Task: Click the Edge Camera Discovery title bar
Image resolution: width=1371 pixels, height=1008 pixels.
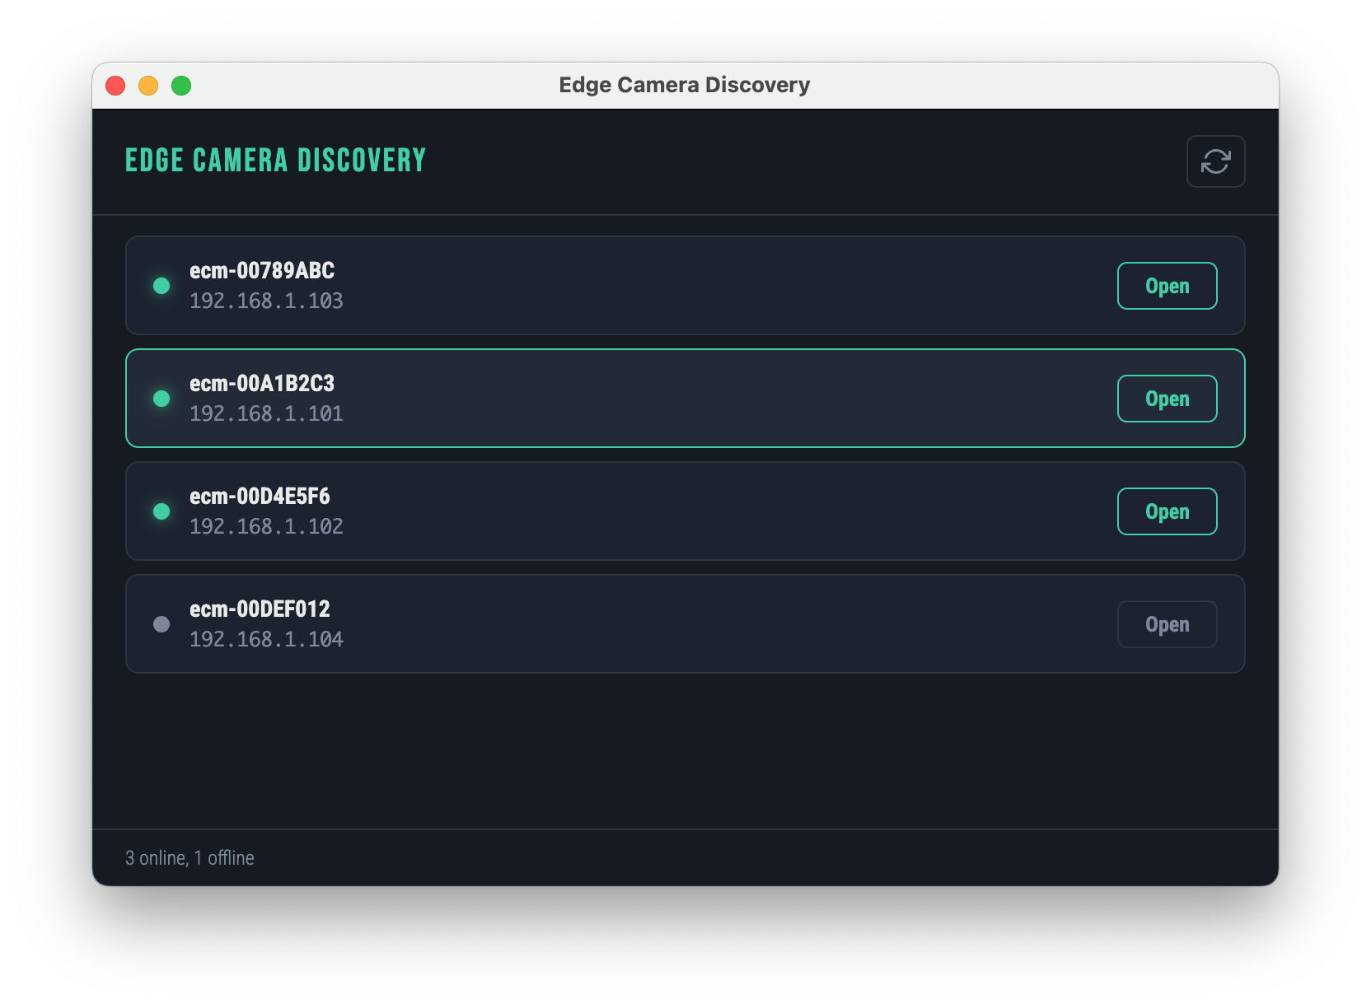Action: coord(685,85)
